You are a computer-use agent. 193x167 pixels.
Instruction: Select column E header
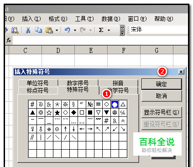[x=91, y=50]
